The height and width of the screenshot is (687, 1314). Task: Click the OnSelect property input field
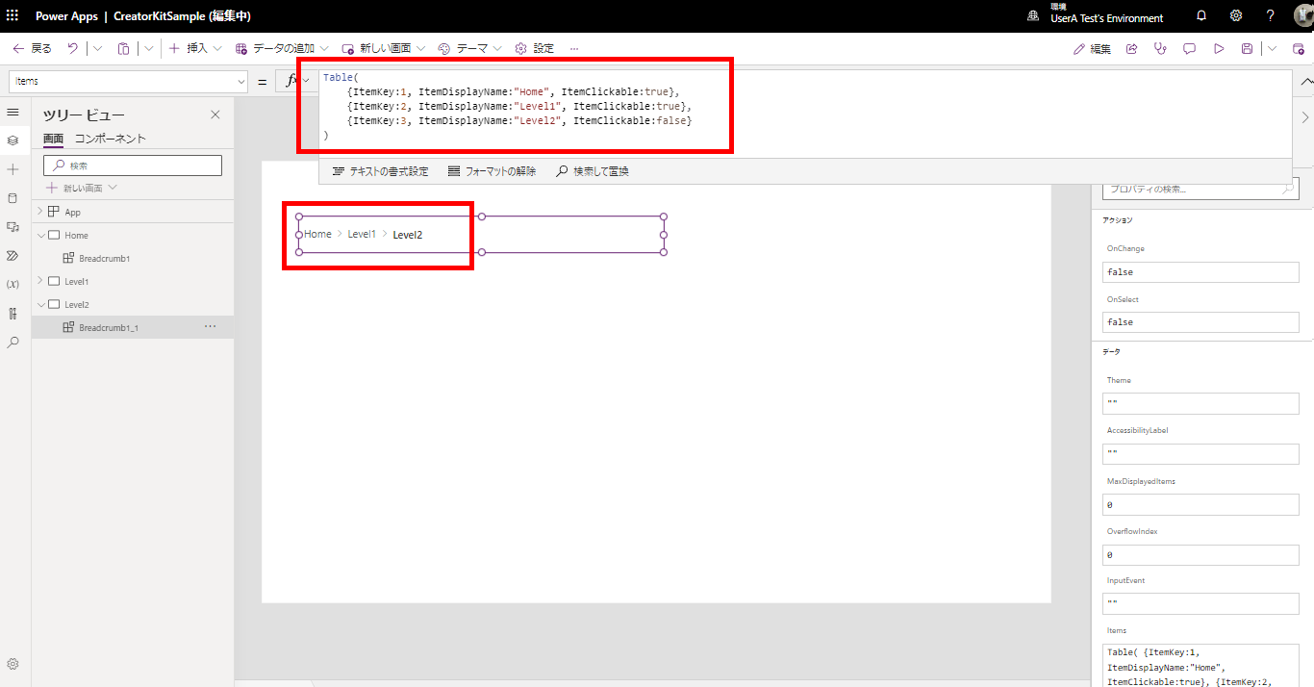tap(1200, 321)
